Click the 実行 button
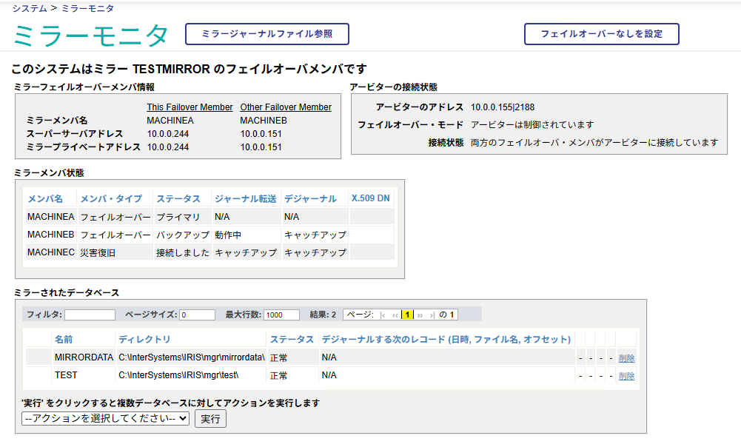741x447 pixels. [210, 418]
